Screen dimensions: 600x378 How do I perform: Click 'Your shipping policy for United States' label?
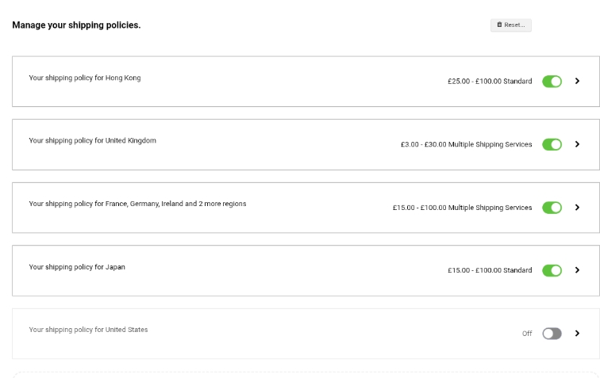click(88, 330)
